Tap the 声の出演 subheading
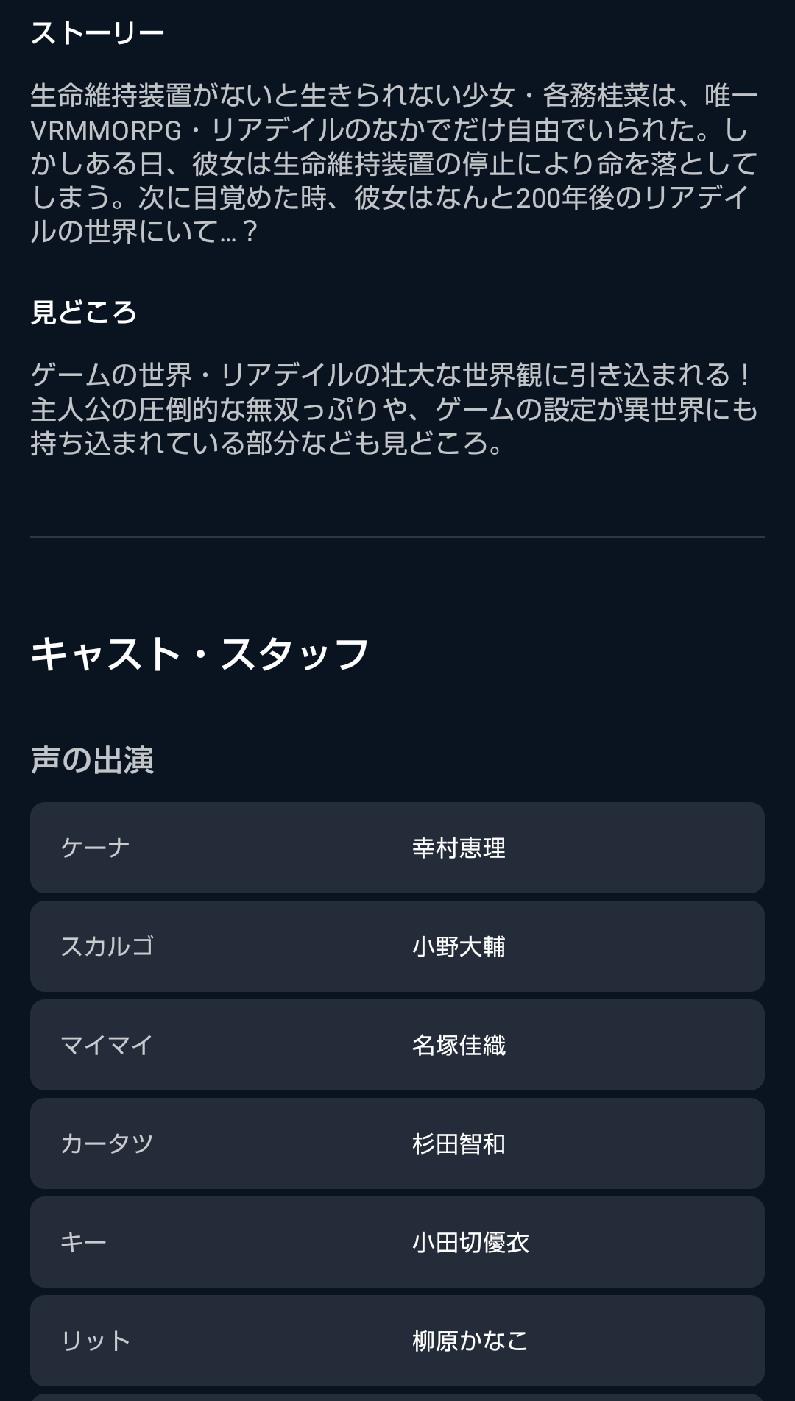 [92, 760]
